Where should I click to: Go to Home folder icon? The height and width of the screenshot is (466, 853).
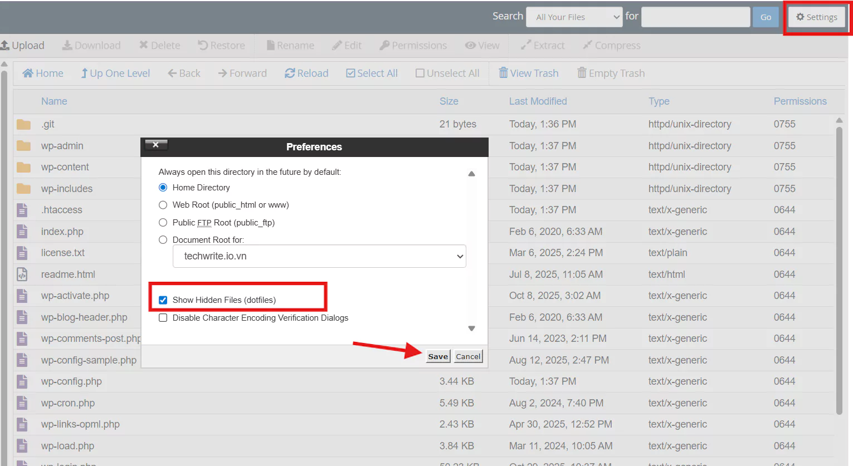click(x=28, y=73)
